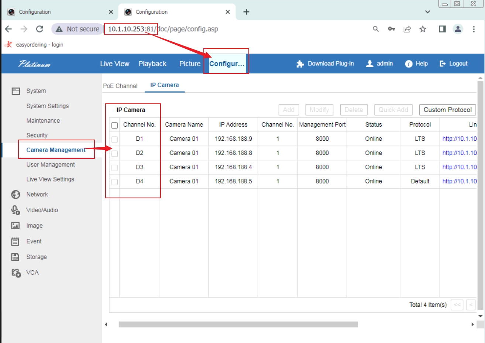Check the box for channel D1
Image resolution: width=485 pixels, height=343 pixels.
point(114,139)
